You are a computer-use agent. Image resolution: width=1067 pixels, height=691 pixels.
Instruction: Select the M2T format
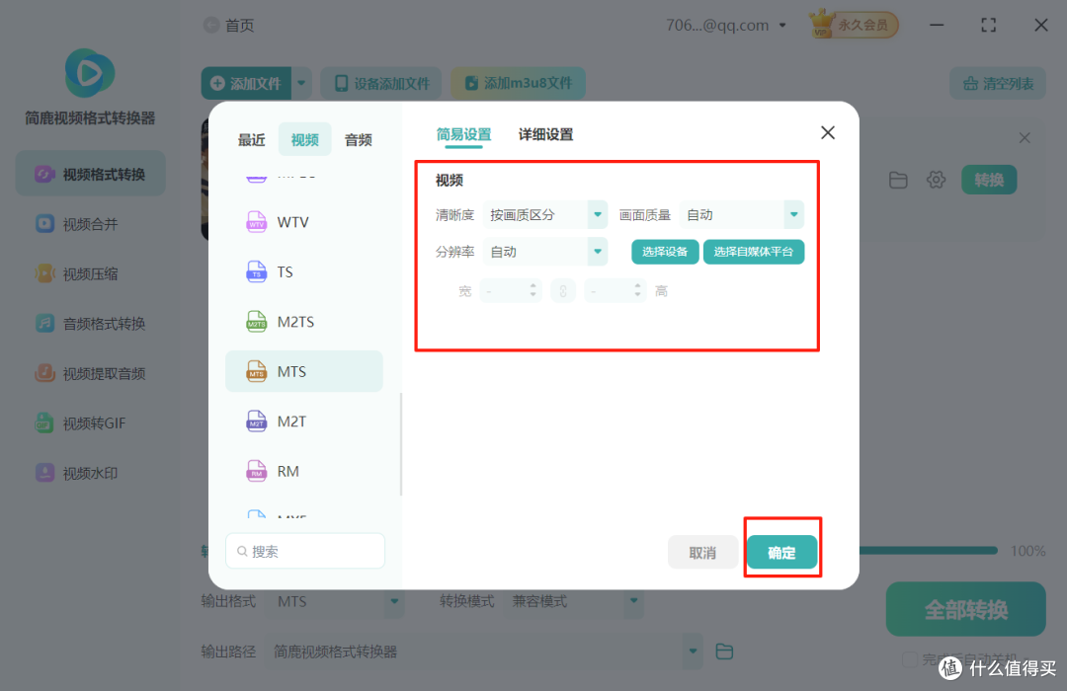304,421
